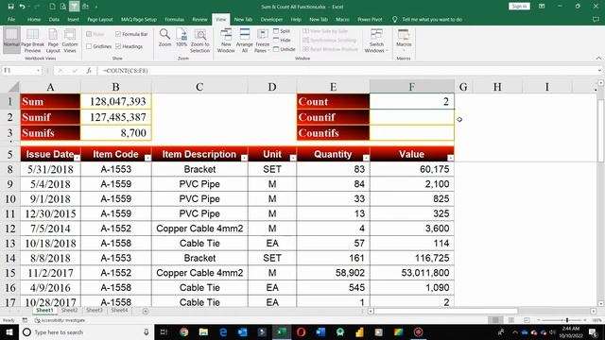Arrange All open windows
Image resolution: width=605 pixels, height=340 pixels.
click(245, 40)
